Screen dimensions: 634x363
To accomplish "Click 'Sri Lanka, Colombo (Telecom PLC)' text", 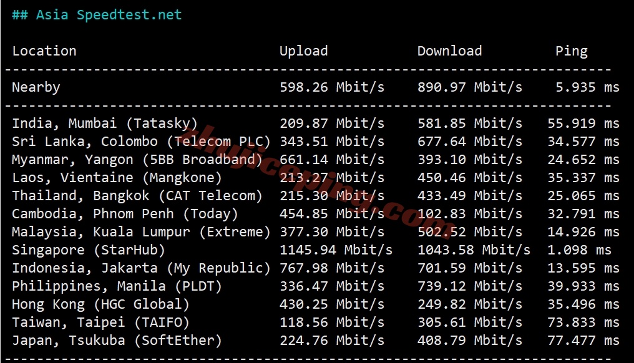I will click(x=141, y=142).
